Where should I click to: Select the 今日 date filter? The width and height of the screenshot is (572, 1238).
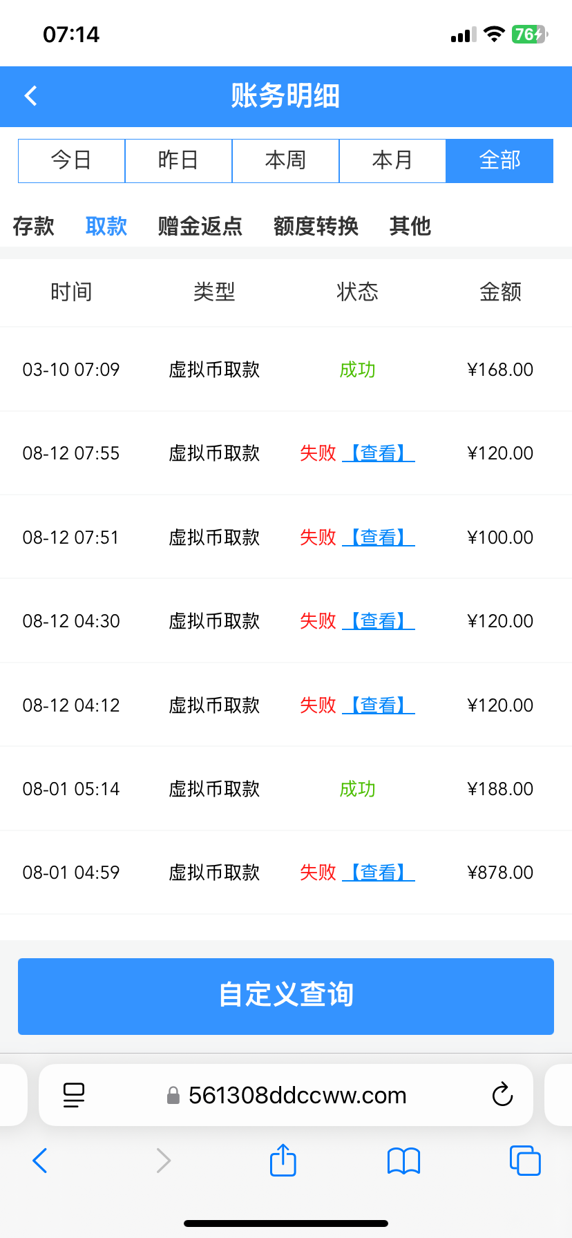point(71,160)
